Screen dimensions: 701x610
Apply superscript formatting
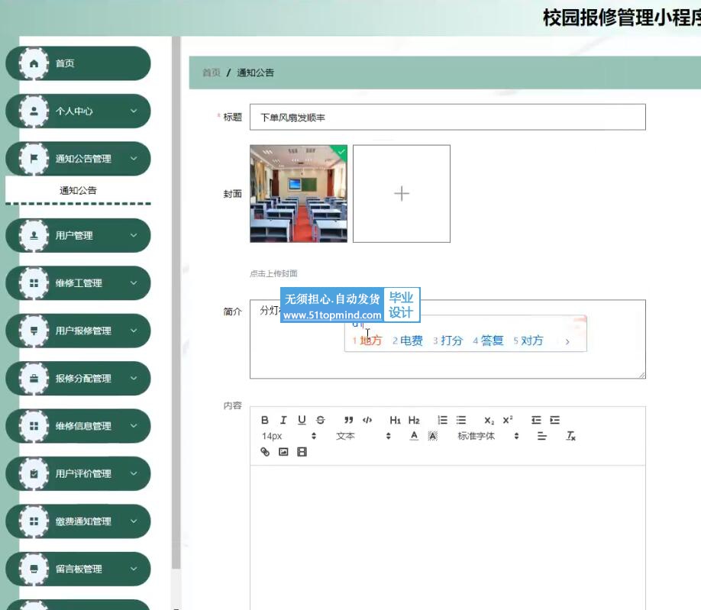[x=508, y=420]
